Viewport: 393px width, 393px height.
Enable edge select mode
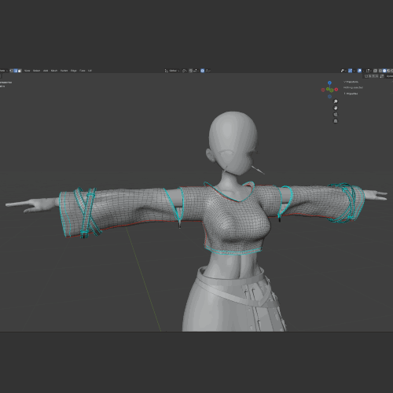(x=16, y=71)
